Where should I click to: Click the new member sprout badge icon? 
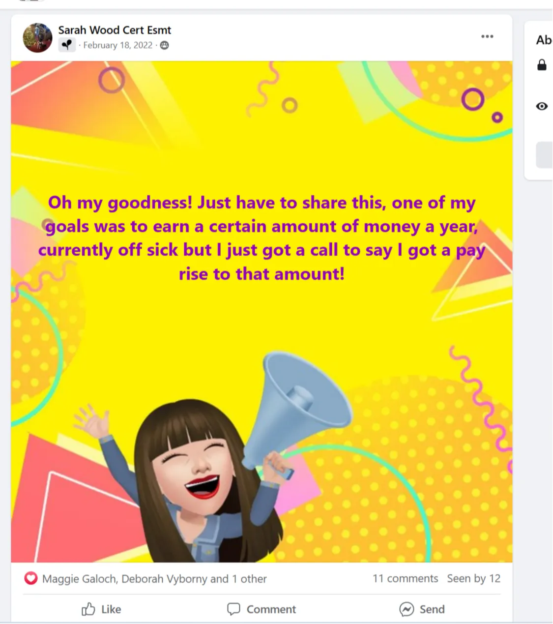tap(67, 45)
